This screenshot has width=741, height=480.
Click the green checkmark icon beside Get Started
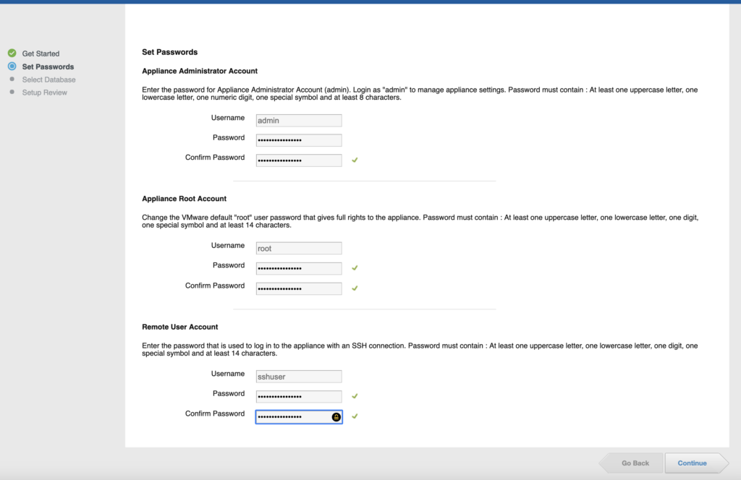[x=12, y=53]
